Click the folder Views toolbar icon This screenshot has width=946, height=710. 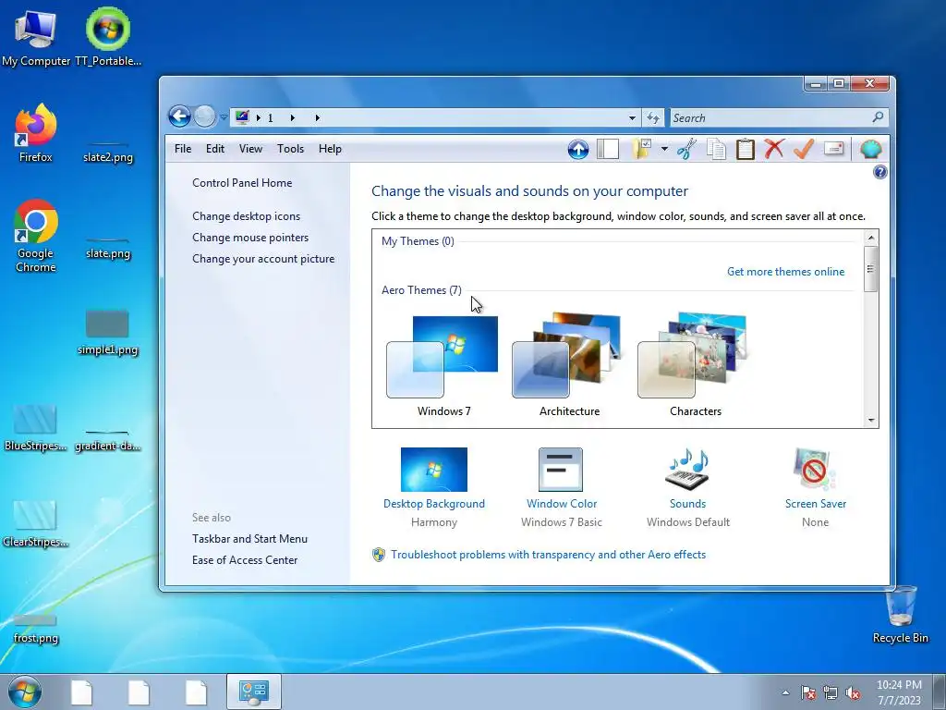(x=642, y=149)
